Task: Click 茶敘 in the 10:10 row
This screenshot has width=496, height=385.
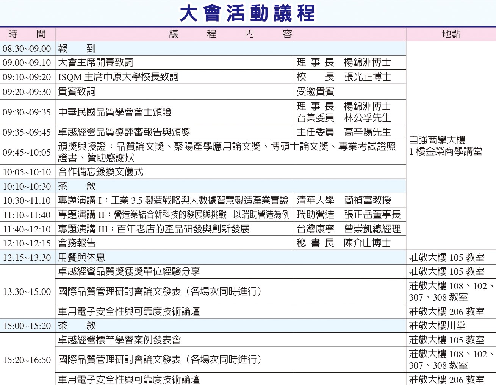Action: click(x=77, y=186)
